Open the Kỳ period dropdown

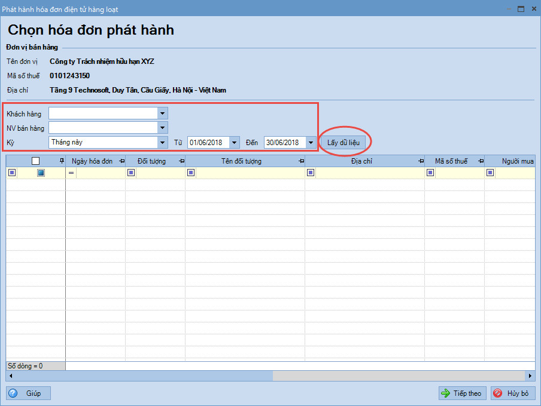point(162,142)
